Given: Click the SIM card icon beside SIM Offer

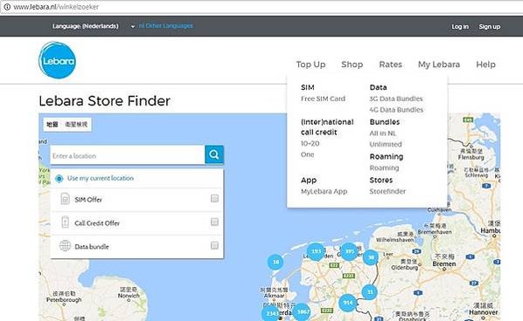Looking at the screenshot, I should (65, 199).
